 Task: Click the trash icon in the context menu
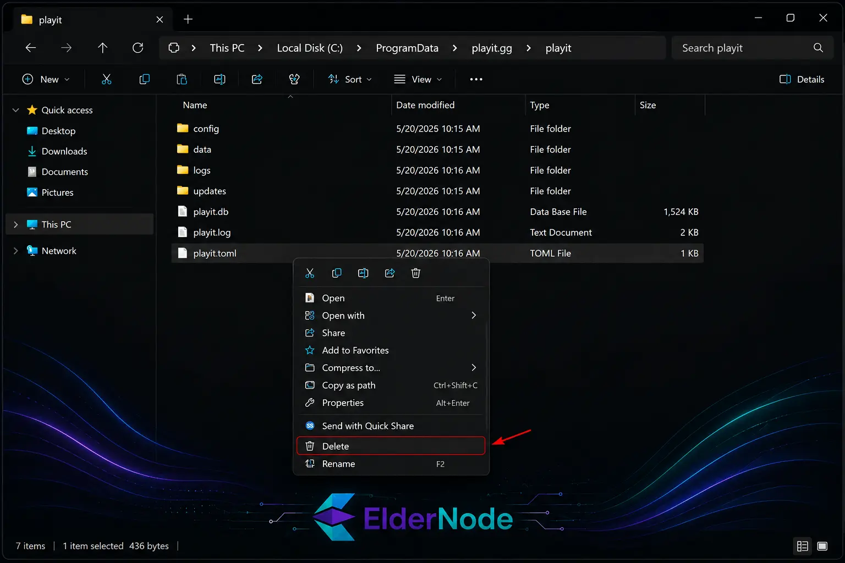416,273
